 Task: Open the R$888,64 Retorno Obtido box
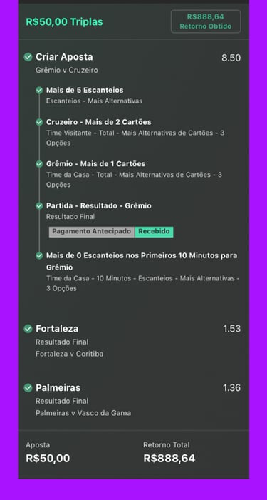[206, 21]
